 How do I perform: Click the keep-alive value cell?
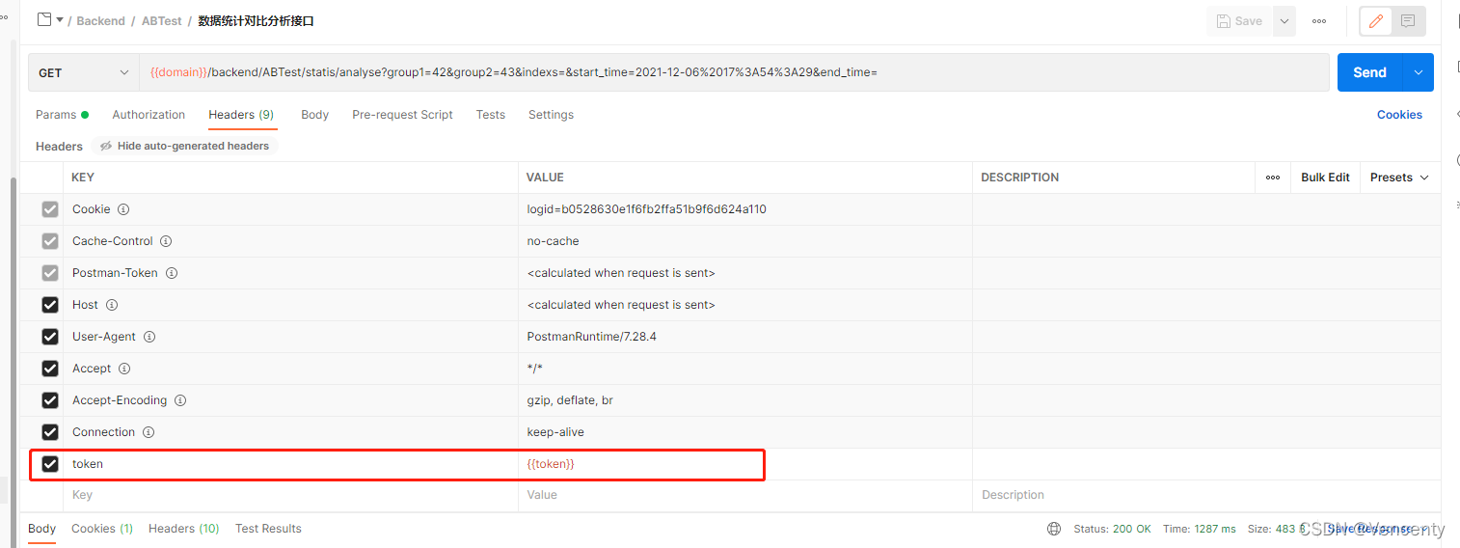tap(745, 432)
